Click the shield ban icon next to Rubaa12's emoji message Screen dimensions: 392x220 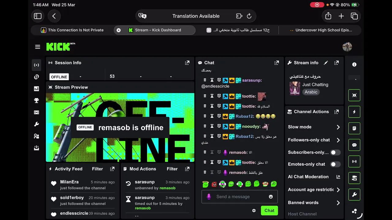(x=219, y=116)
